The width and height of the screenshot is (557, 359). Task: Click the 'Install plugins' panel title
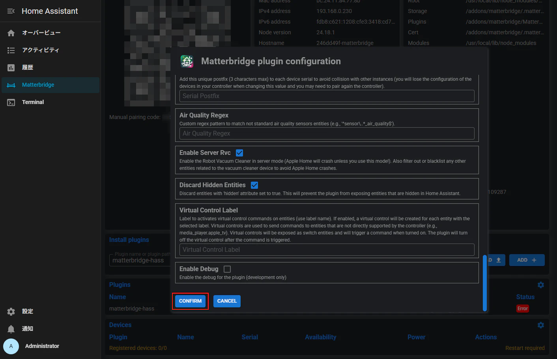coord(129,240)
